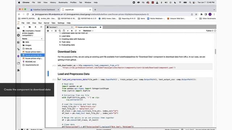The image size is (232, 130).
Task: Open the Kale deployment panel icon
Action: point(18,56)
